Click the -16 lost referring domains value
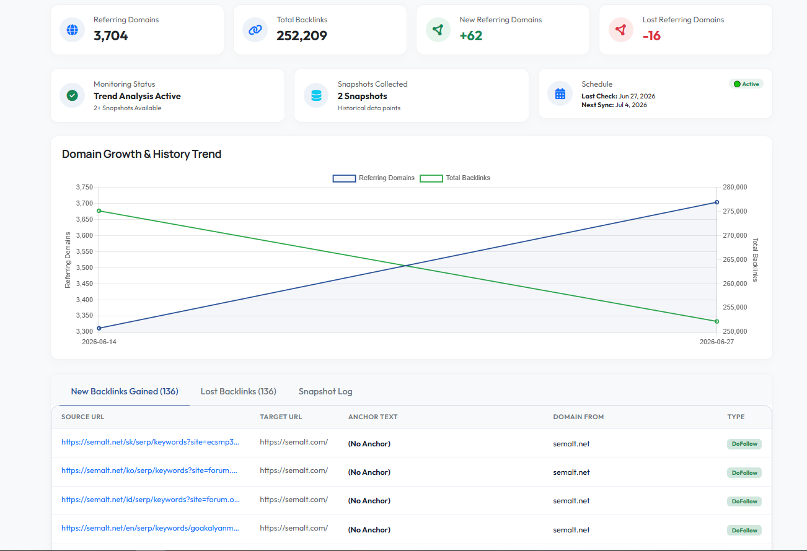Screen dimensions: 807x551 651,36
